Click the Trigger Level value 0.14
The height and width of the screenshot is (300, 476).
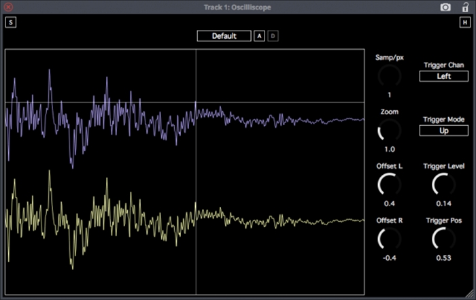[444, 204]
